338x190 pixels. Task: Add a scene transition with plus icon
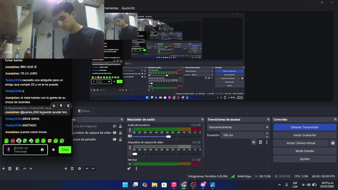point(253,142)
